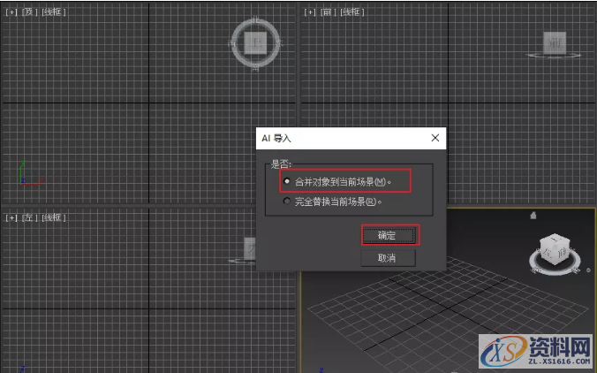Open top viewport 线框 shading menu
Screen dimensions: 597x373
tap(54, 12)
